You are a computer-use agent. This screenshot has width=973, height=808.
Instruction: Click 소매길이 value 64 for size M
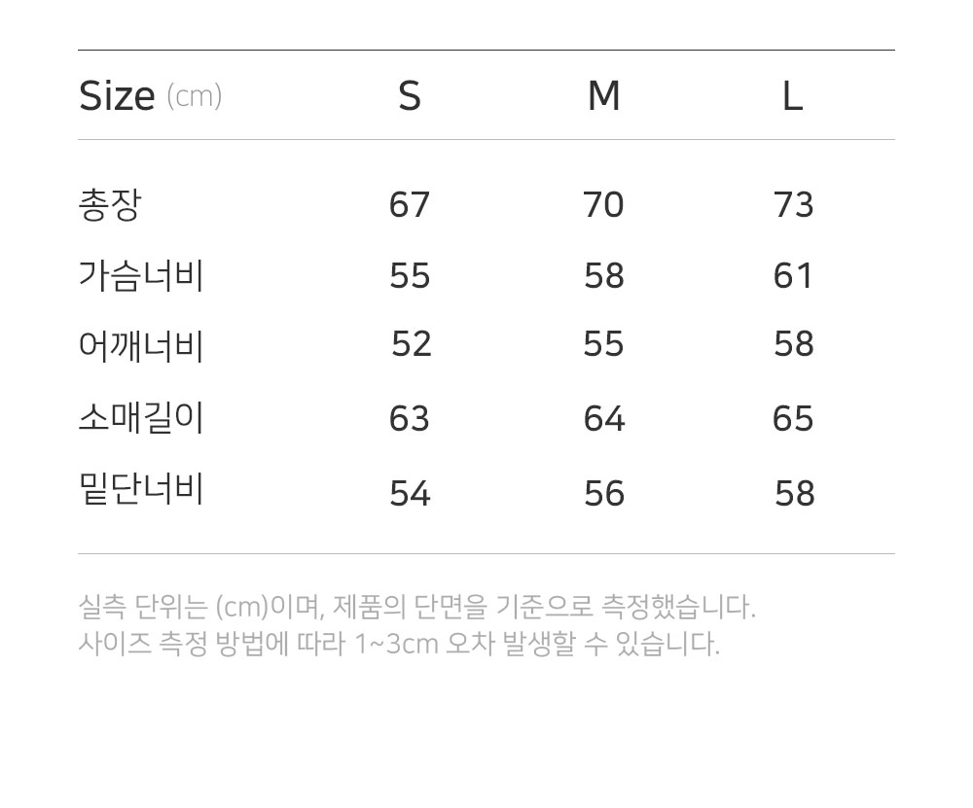[604, 419]
